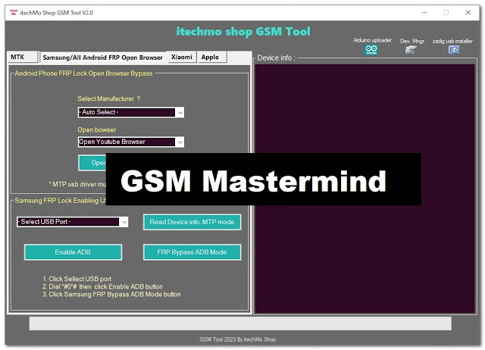Click 'GSM Tool 2023 By itechMo Shop' footer text

tap(237, 339)
